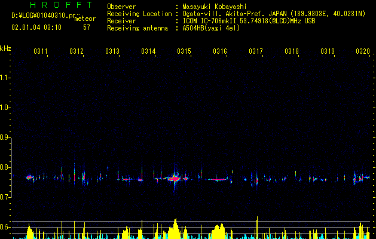Click the 'meteor' label
The height and width of the screenshot is (239, 376).
pos(85,19)
